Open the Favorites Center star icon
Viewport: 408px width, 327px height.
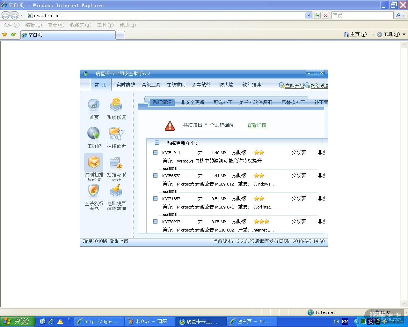5,34
